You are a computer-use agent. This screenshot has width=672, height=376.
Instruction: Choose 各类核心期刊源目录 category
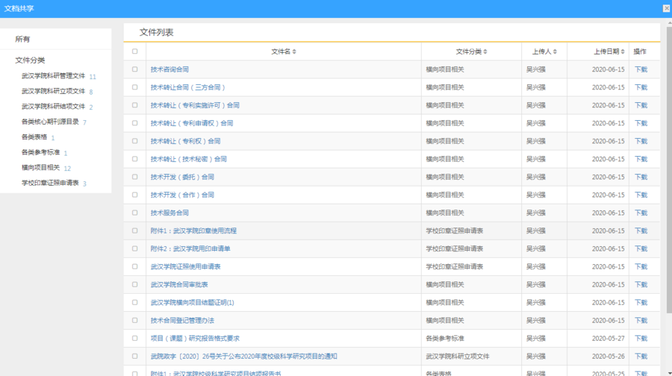pyautogui.click(x=49, y=122)
